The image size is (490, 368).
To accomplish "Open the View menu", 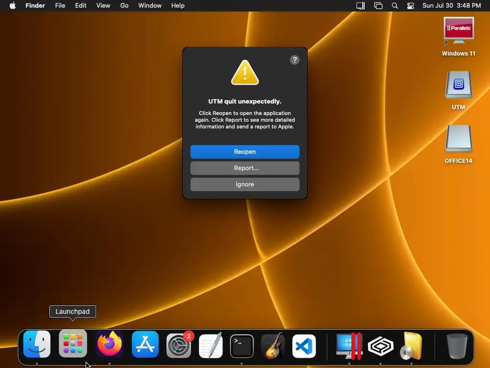I will 103,6.
